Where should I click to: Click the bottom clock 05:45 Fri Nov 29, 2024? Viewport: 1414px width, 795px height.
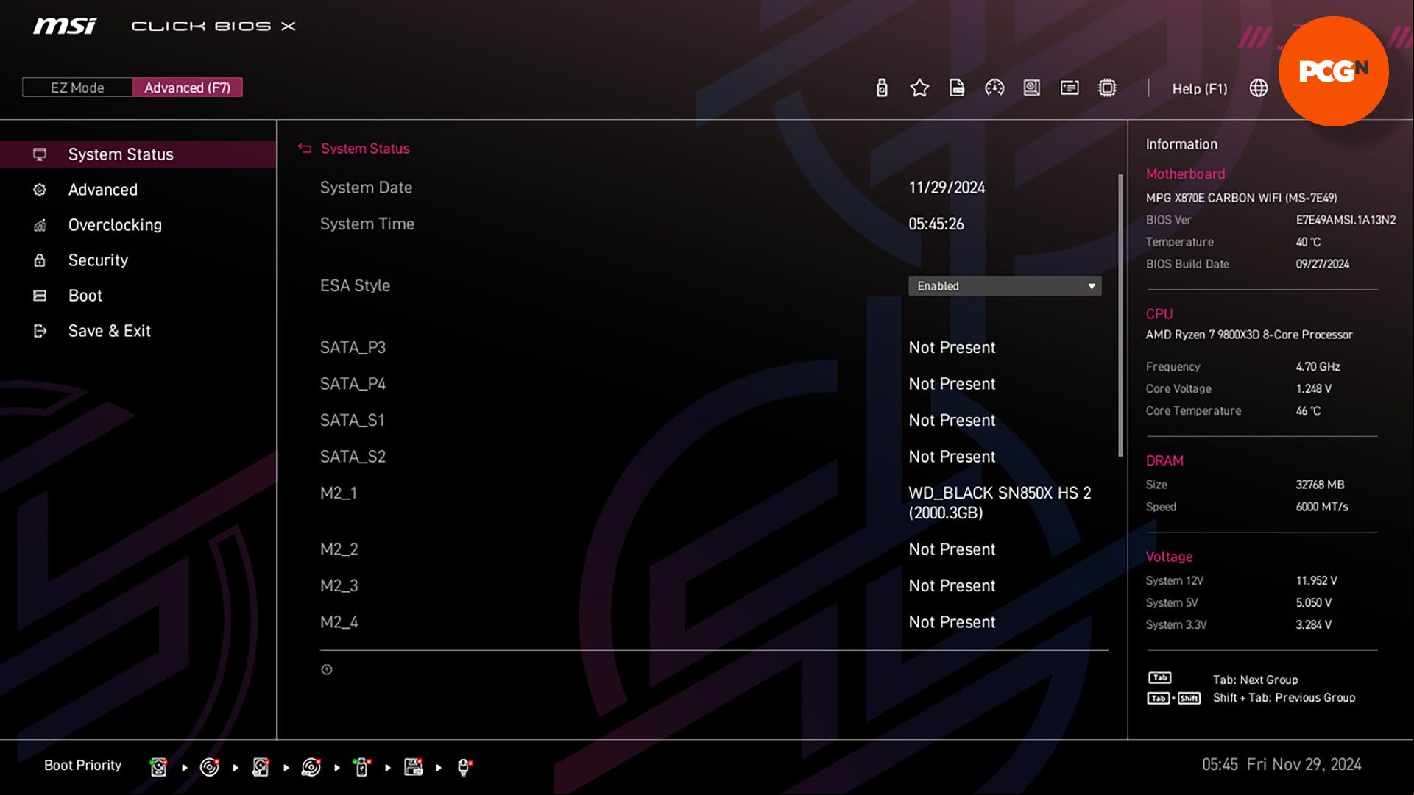[x=1282, y=765]
